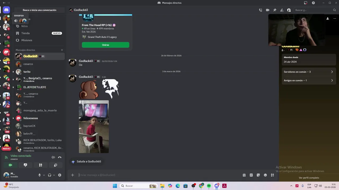339x190 pixels.
Task: Open ELJEFEDETUJEFE conversation
Action: [x=39, y=87]
